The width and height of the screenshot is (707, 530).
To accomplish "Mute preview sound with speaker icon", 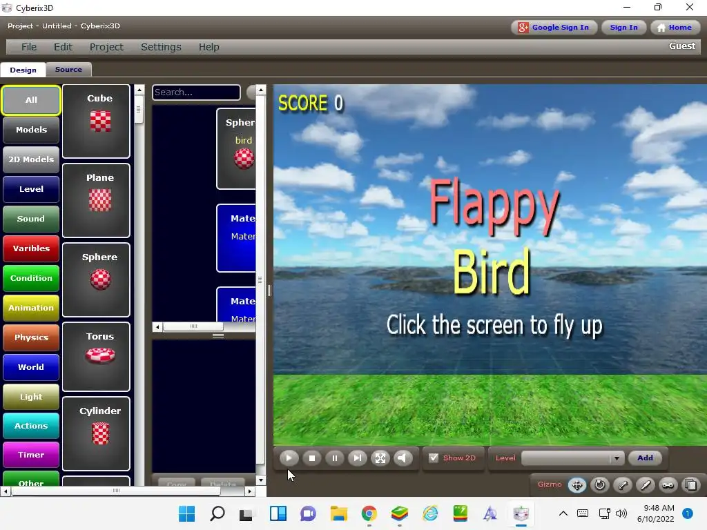I will [x=403, y=458].
